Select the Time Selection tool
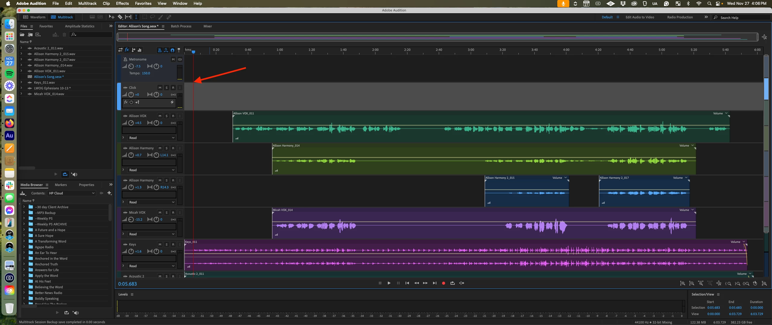The image size is (772, 325). [136, 17]
